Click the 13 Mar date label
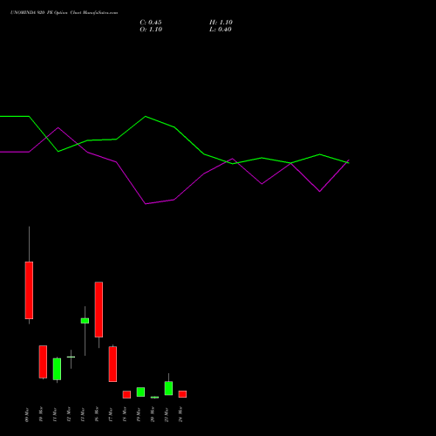Image resolution: width=436 pixels, height=436 pixels. pos(83,415)
